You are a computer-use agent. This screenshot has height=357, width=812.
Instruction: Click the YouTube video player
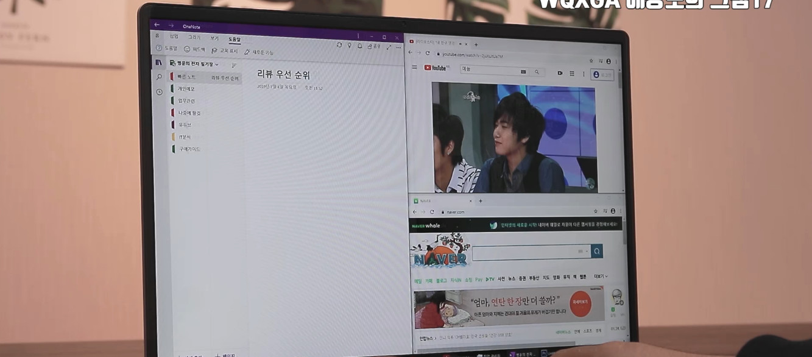[514, 138]
